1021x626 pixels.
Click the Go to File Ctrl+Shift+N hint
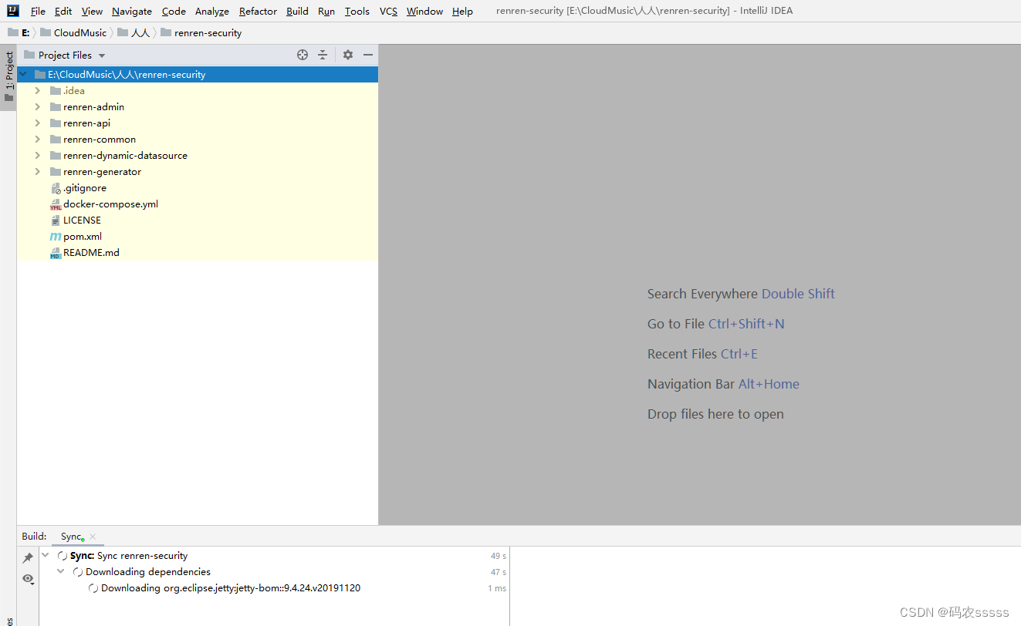(716, 324)
